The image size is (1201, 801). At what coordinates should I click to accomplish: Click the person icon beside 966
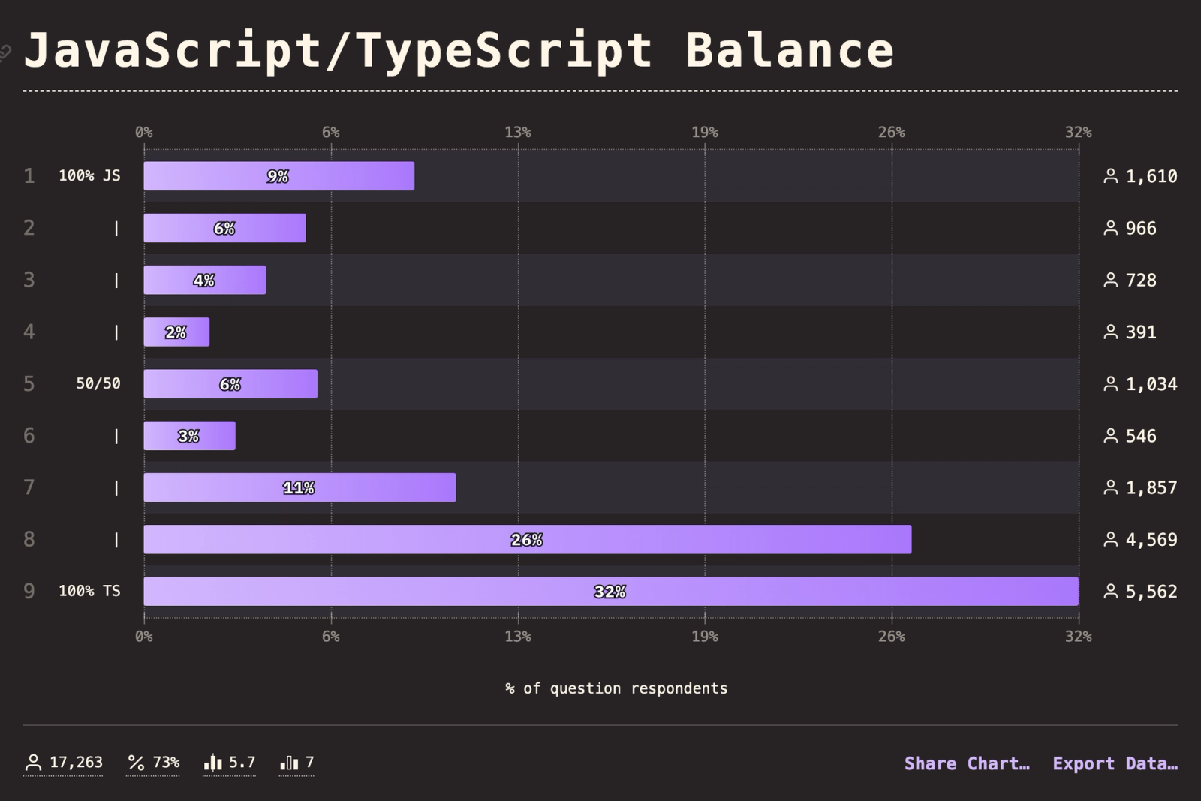[1111, 228]
